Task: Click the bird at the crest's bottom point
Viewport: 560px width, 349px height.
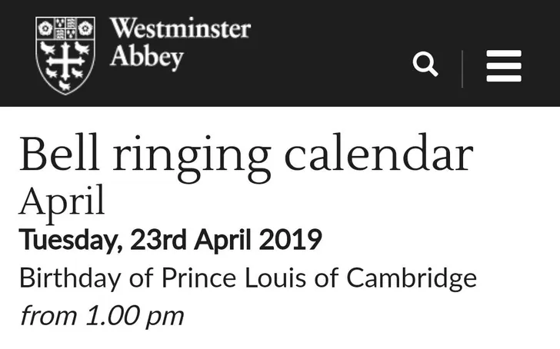Action: click(65, 85)
